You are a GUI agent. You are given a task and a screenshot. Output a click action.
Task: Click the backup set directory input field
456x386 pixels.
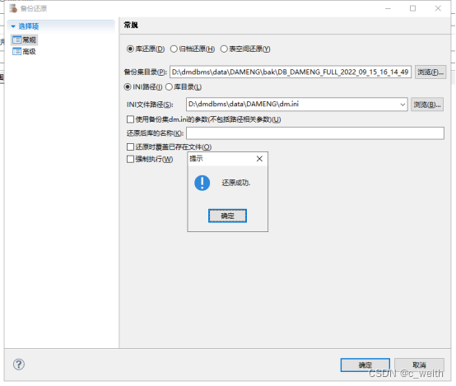coord(291,72)
